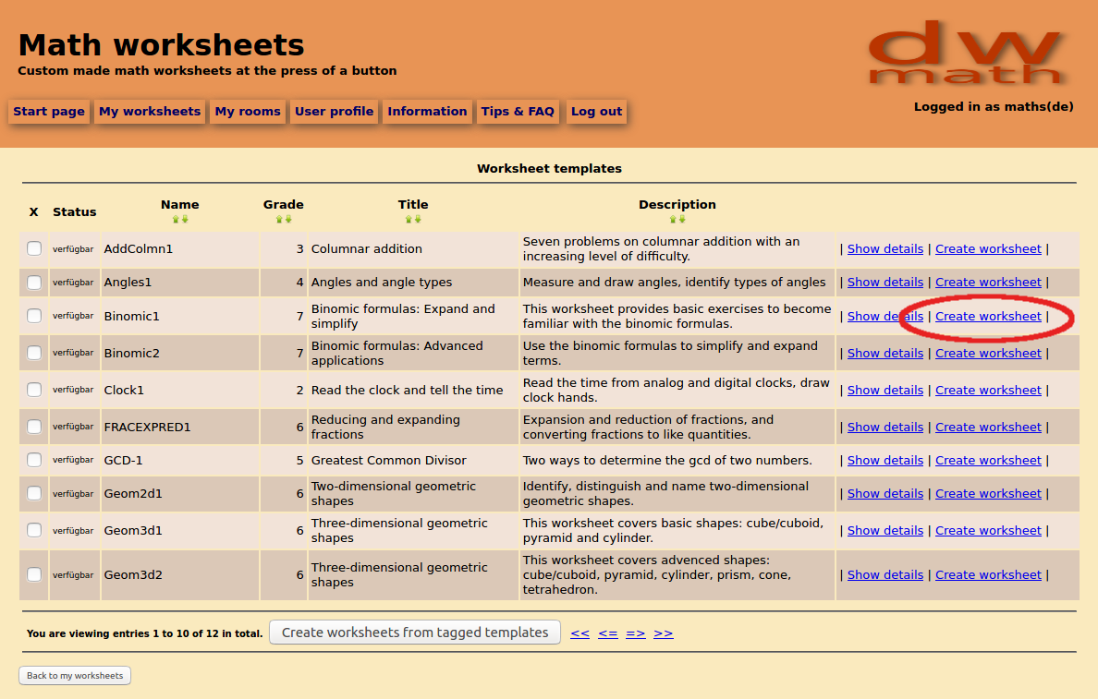The width and height of the screenshot is (1098, 699).
Task: Show details for Angles1
Action: pos(885,282)
